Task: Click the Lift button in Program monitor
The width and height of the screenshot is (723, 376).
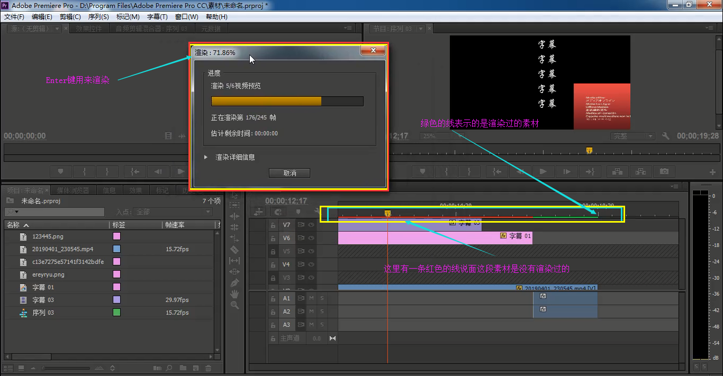Action: click(x=617, y=171)
